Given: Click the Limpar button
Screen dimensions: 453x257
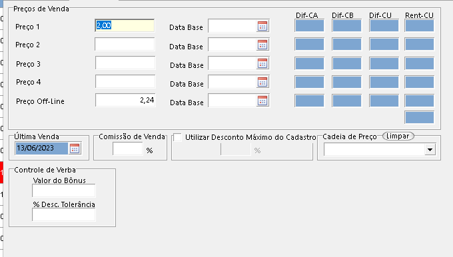Looking at the screenshot, I should click(x=398, y=136).
